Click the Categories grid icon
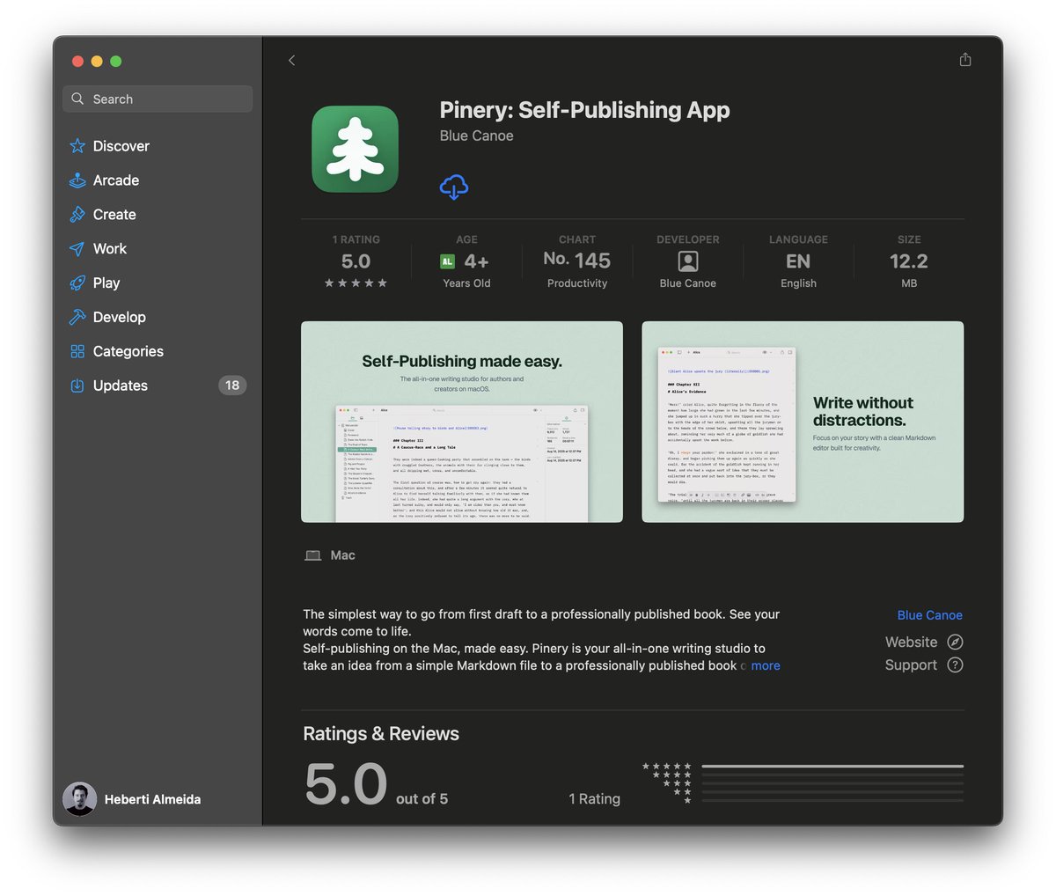 click(77, 351)
